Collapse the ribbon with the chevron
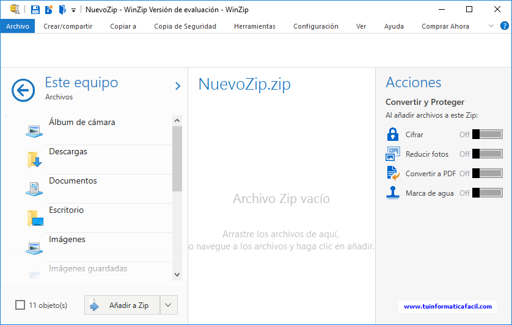Viewport: 512px width, 325px height. pyautogui.click(x=491, y=26)
